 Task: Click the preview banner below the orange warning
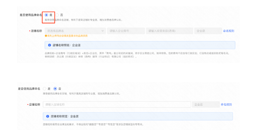(x=140, y=45)
